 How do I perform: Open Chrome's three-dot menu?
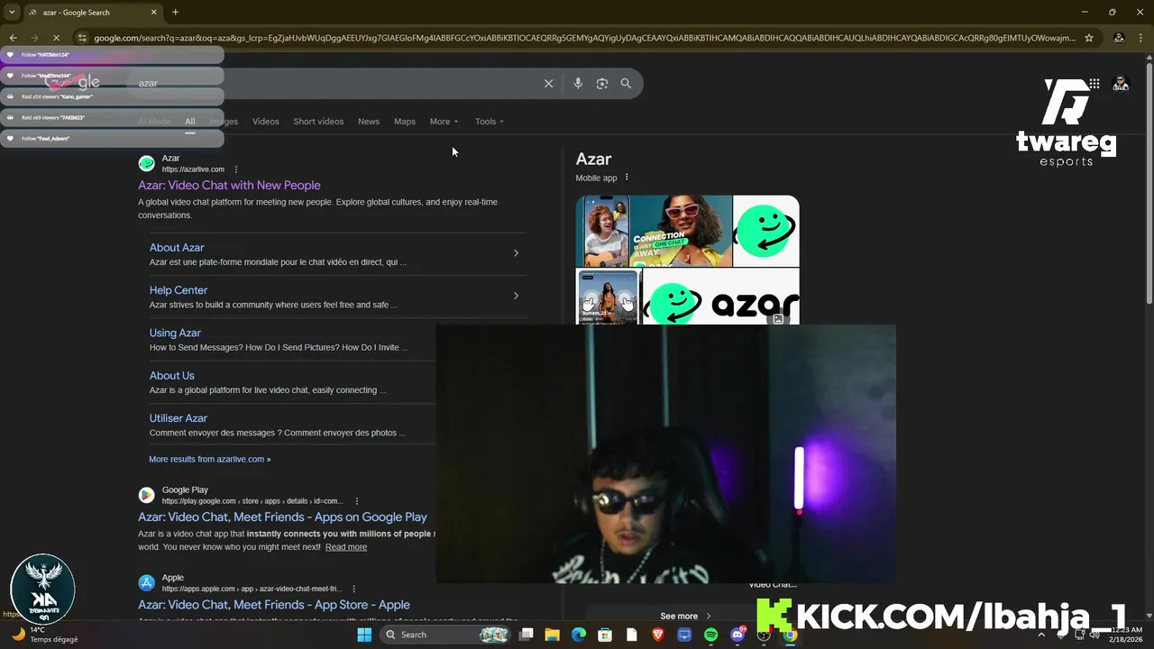coord(1141,38)
